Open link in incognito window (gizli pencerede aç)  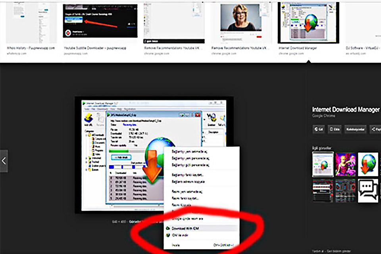tap(201, 165)
